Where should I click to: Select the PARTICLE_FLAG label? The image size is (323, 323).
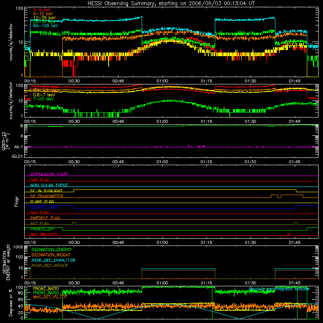45,218
